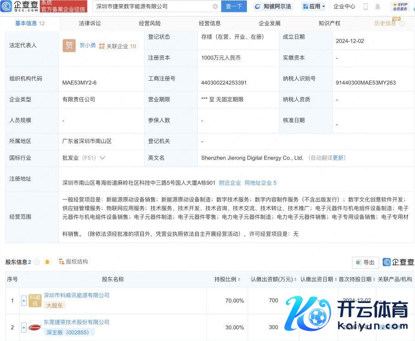Open the notification bell in header
This screenshot has height=341, width=415.
377,6
